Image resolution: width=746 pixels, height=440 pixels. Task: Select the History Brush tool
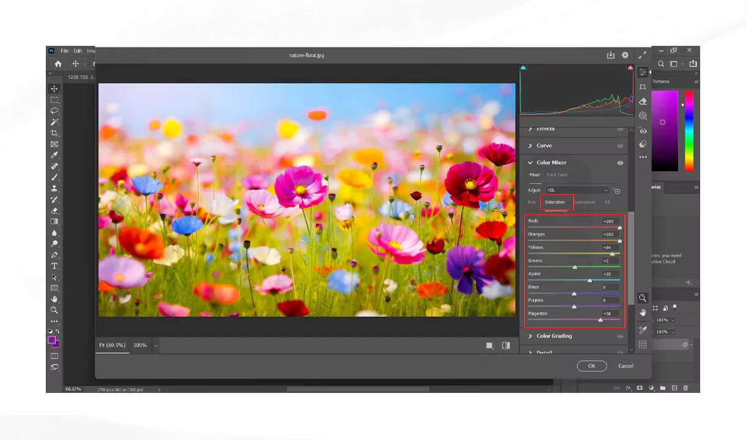54,199
